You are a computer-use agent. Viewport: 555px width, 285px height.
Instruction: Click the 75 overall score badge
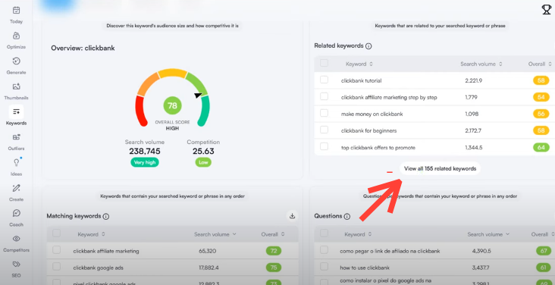tap(274, 268)
